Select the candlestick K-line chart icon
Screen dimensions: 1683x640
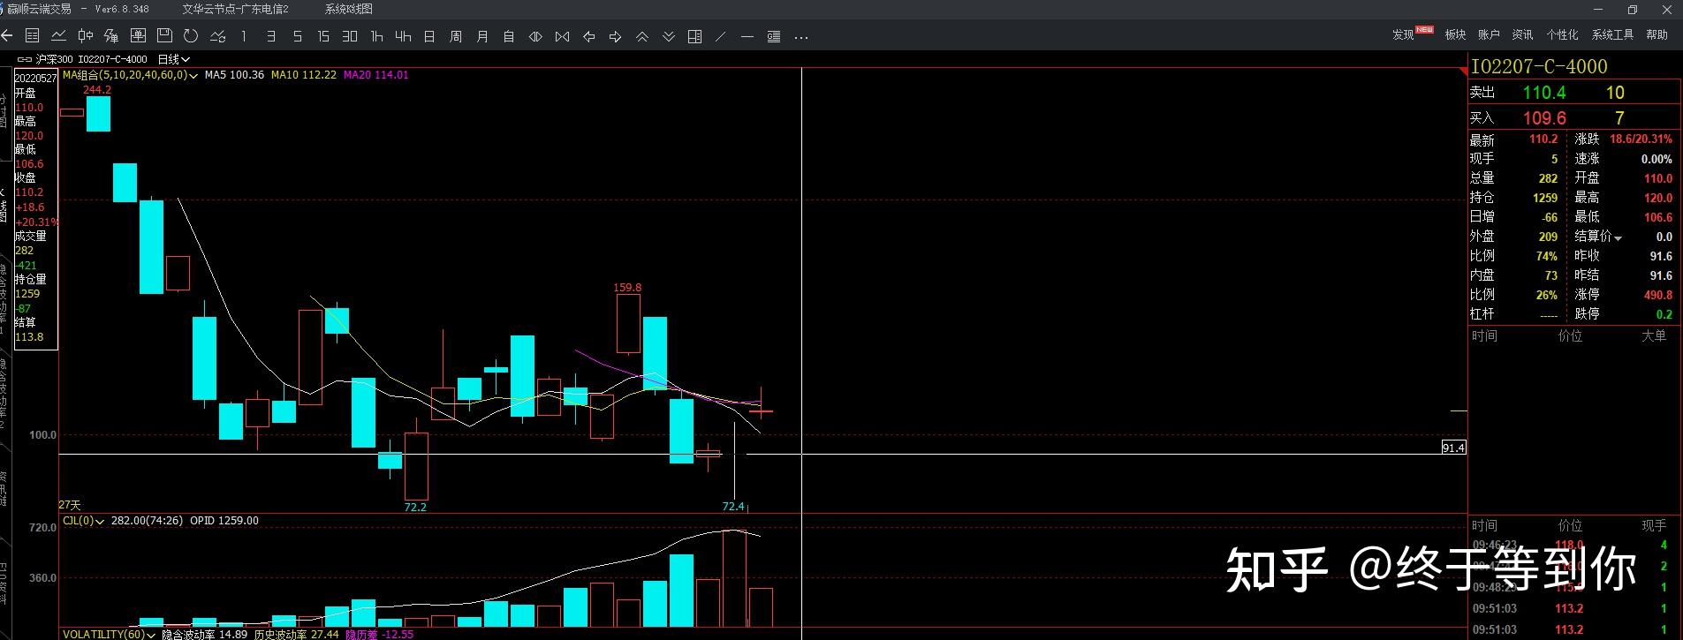86,36
